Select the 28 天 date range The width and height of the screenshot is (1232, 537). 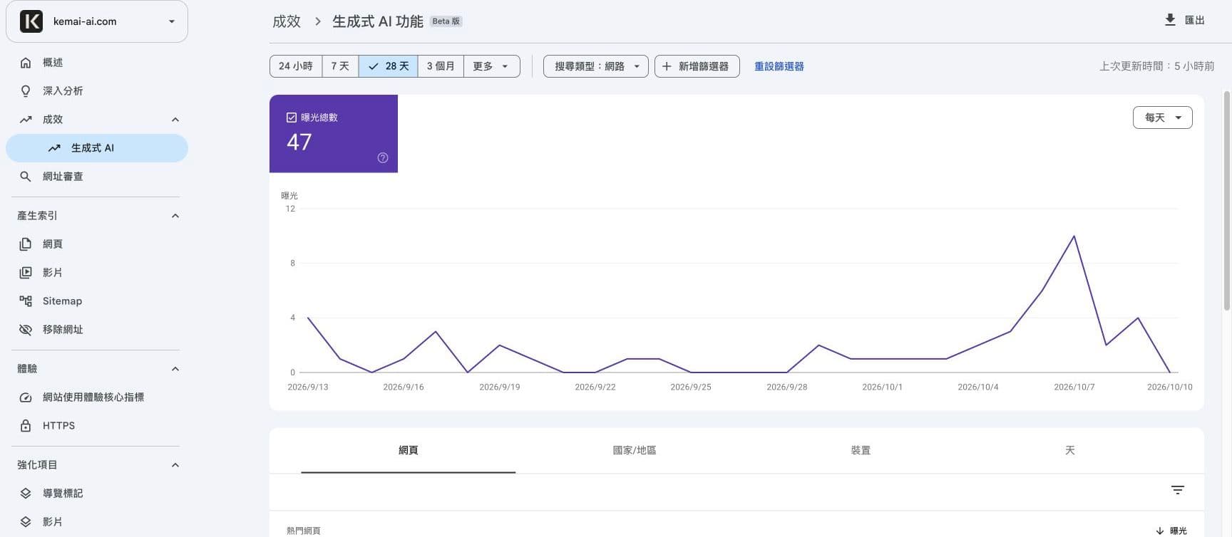[389, 66]
